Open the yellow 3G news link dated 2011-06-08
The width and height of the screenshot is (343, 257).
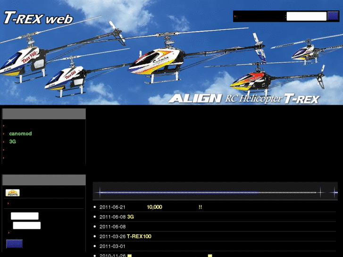pyautogui.click(x=130, y=217)
